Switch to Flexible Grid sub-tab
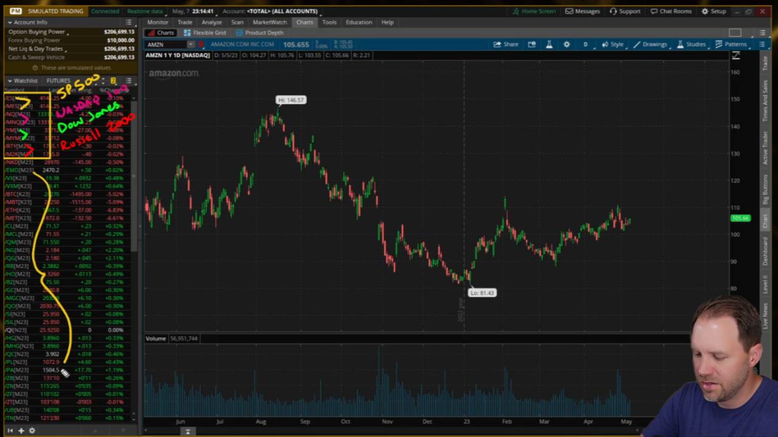This screenshot has height=437, width=778. [205, 33]
